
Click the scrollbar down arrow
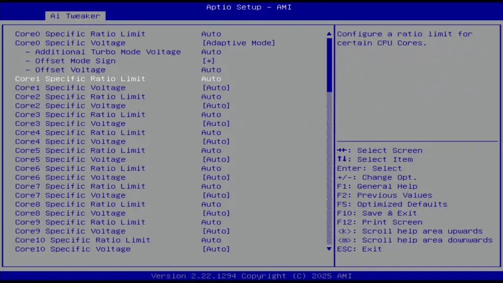point(329,249)
